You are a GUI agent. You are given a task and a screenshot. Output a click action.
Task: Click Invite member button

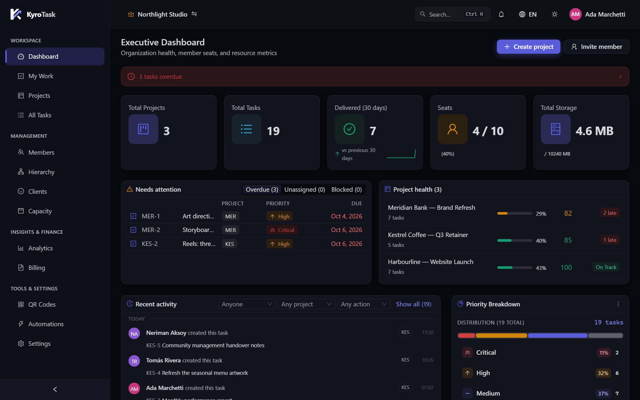(x=596, y=47)
